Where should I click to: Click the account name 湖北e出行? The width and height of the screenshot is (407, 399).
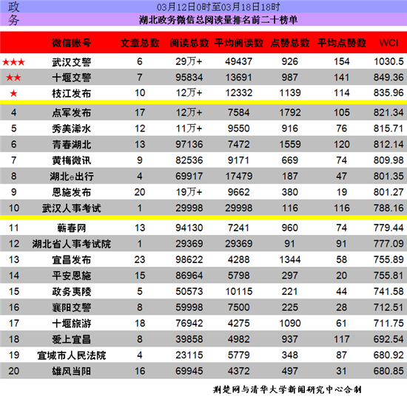click(71, 177)
